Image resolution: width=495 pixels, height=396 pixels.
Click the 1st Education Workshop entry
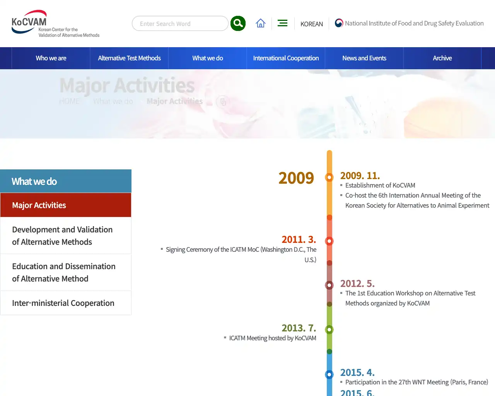tap(410, 298)
